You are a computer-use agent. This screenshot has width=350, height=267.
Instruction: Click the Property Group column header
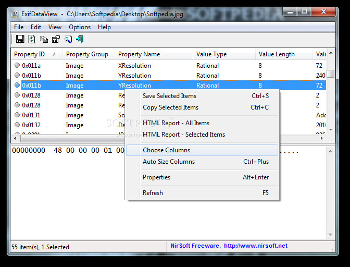pos(87,54)
